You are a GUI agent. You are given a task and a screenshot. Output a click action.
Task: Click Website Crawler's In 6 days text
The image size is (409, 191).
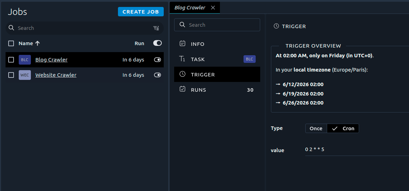pyautogui.click(x=133, y=75)
